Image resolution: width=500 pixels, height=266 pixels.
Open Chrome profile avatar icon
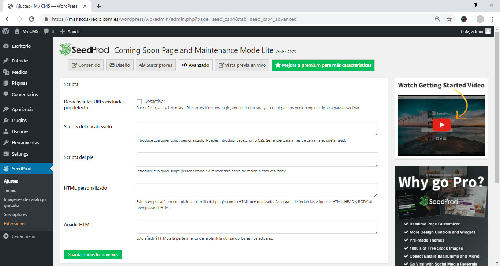coord(480,19)
